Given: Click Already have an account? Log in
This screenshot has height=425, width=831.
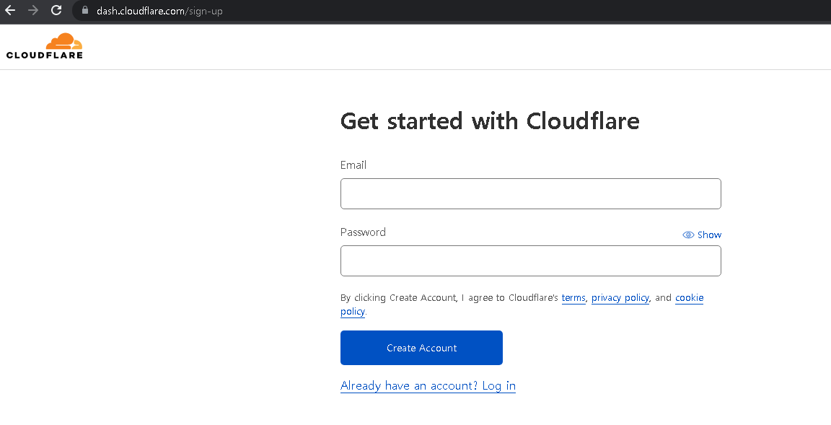Looking at the screenshot, I should (x=428, y=386).
